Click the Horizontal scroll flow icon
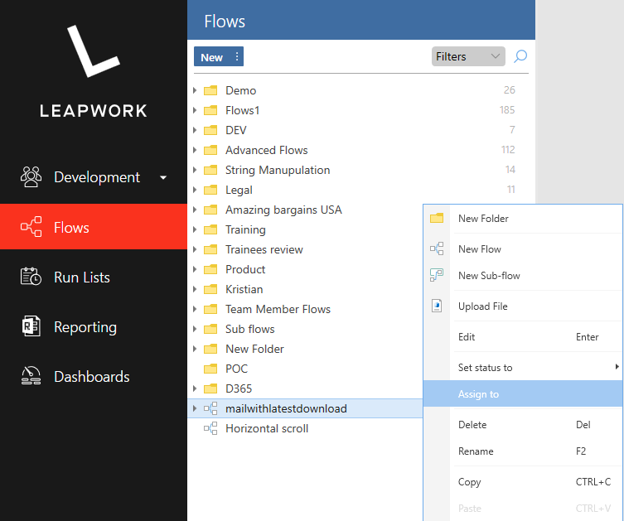Image resolution: width=624 pixels, height=521 pixels. 210,428
